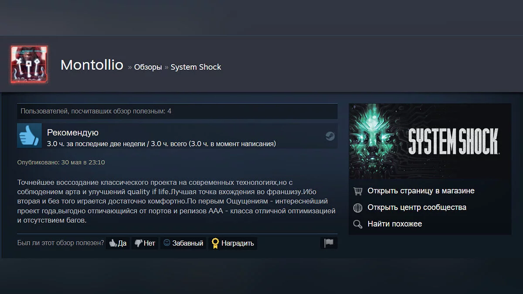Click the blue thumbs-up Рекомендую icon
Image resolution: width=523 pixels, height=294 pixels.
(x=29, y=135)
